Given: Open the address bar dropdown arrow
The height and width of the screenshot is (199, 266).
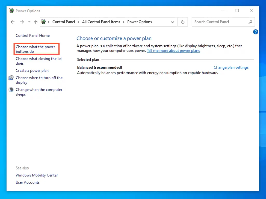Looking at the screenshot, I should coord(172,22).
